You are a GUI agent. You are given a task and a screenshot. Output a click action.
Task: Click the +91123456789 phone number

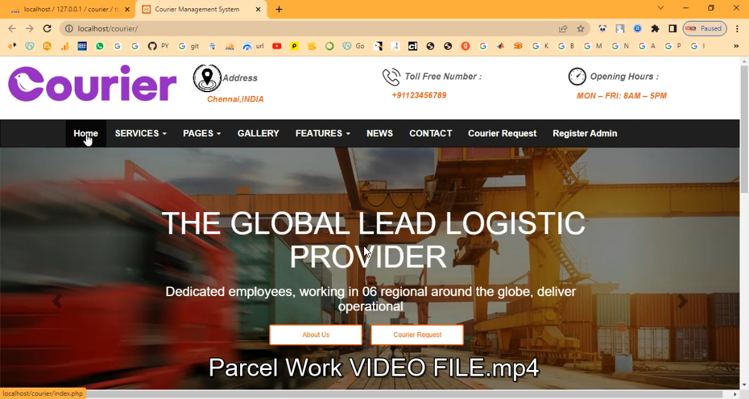point(419,95)
